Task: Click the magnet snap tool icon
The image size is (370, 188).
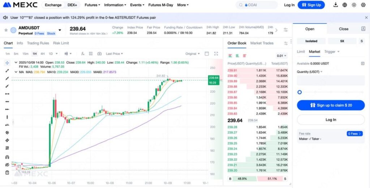Action: (7, 157)
